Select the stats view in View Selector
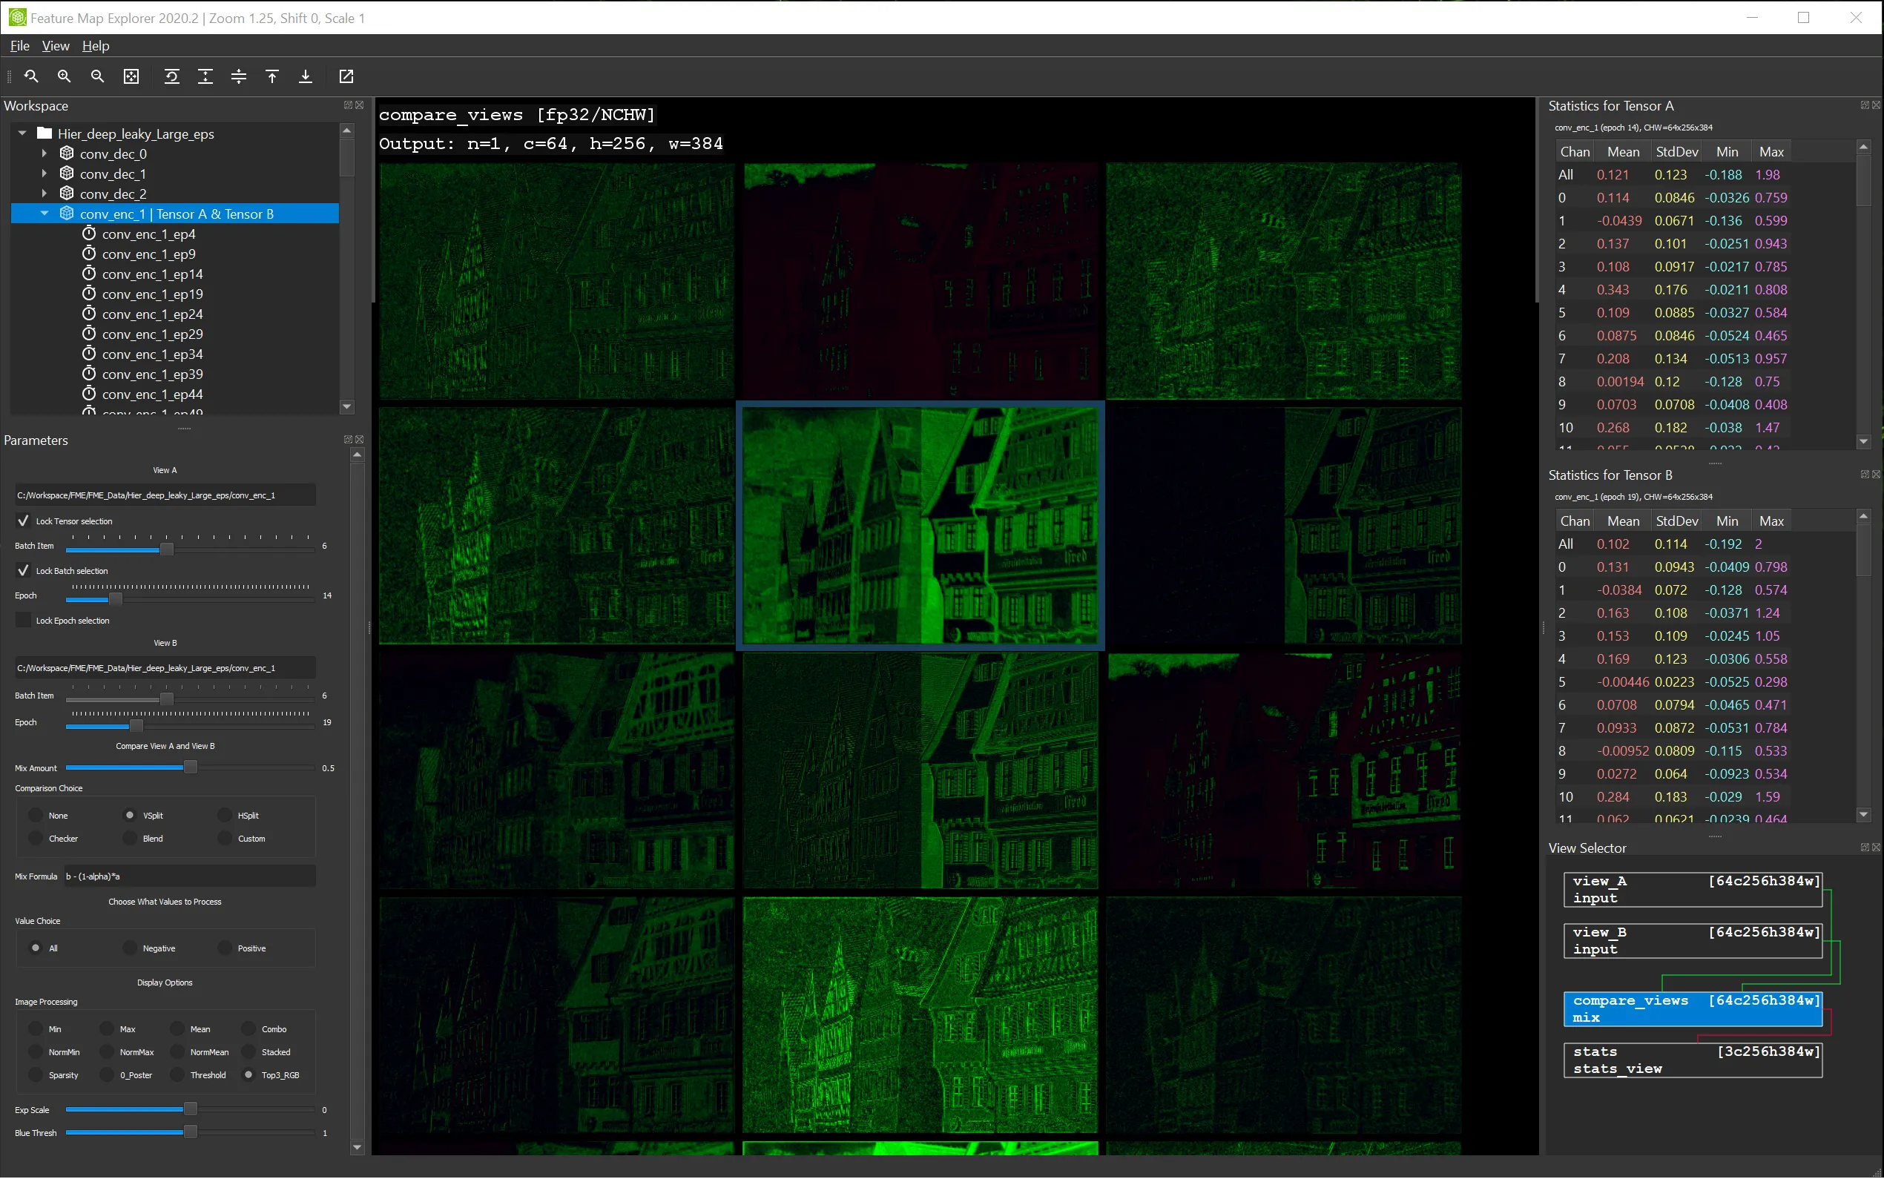 [x=1692, y=1060]
